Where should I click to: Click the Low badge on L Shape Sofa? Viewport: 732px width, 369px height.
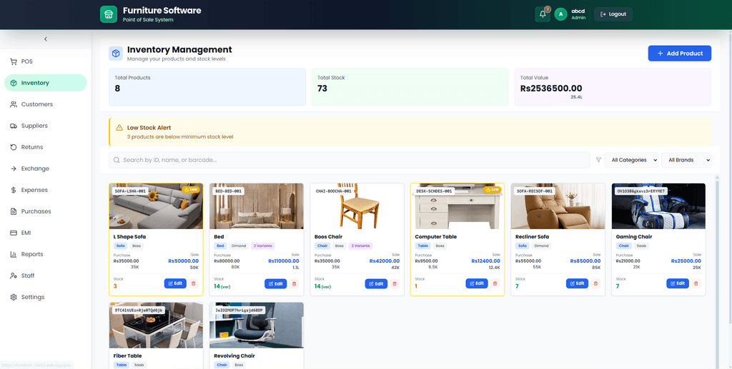point(192,190)
